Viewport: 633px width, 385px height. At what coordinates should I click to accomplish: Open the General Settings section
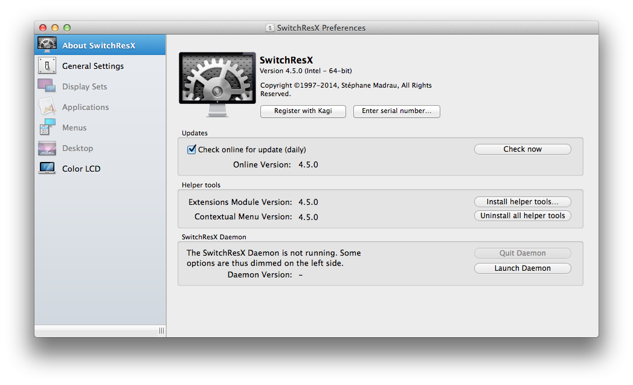100,65
